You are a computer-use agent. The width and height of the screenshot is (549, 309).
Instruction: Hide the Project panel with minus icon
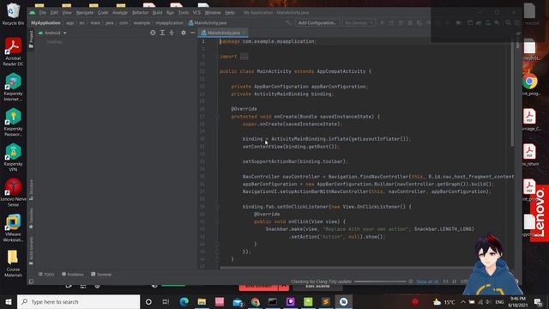coord(192,33)
